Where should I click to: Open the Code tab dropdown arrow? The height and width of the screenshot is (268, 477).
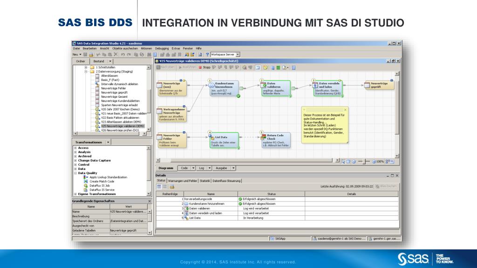[193, 168]
